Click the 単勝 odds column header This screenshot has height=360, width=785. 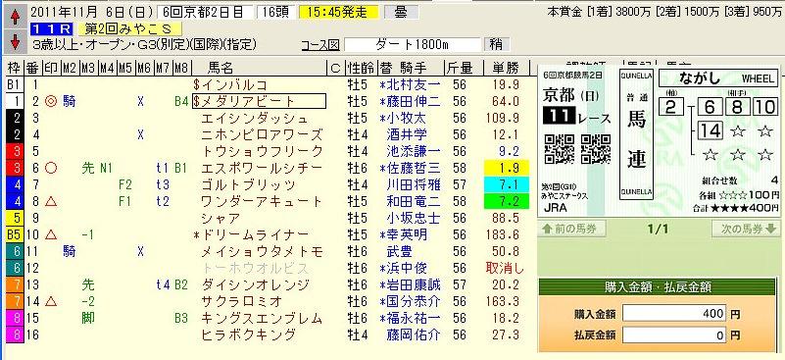pyautogui.click(x=507, y=68)
